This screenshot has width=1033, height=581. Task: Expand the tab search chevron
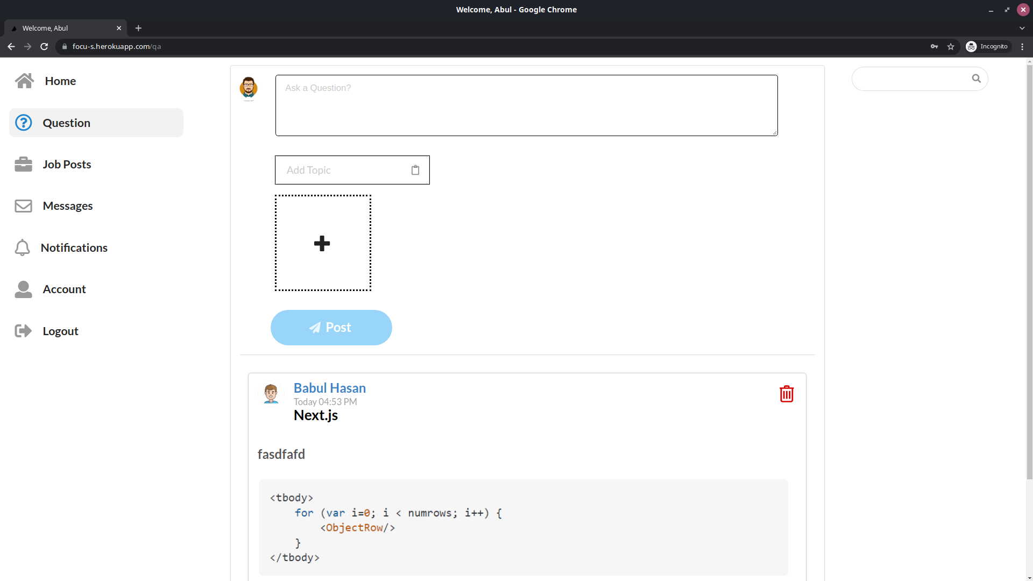(1022, 28)
